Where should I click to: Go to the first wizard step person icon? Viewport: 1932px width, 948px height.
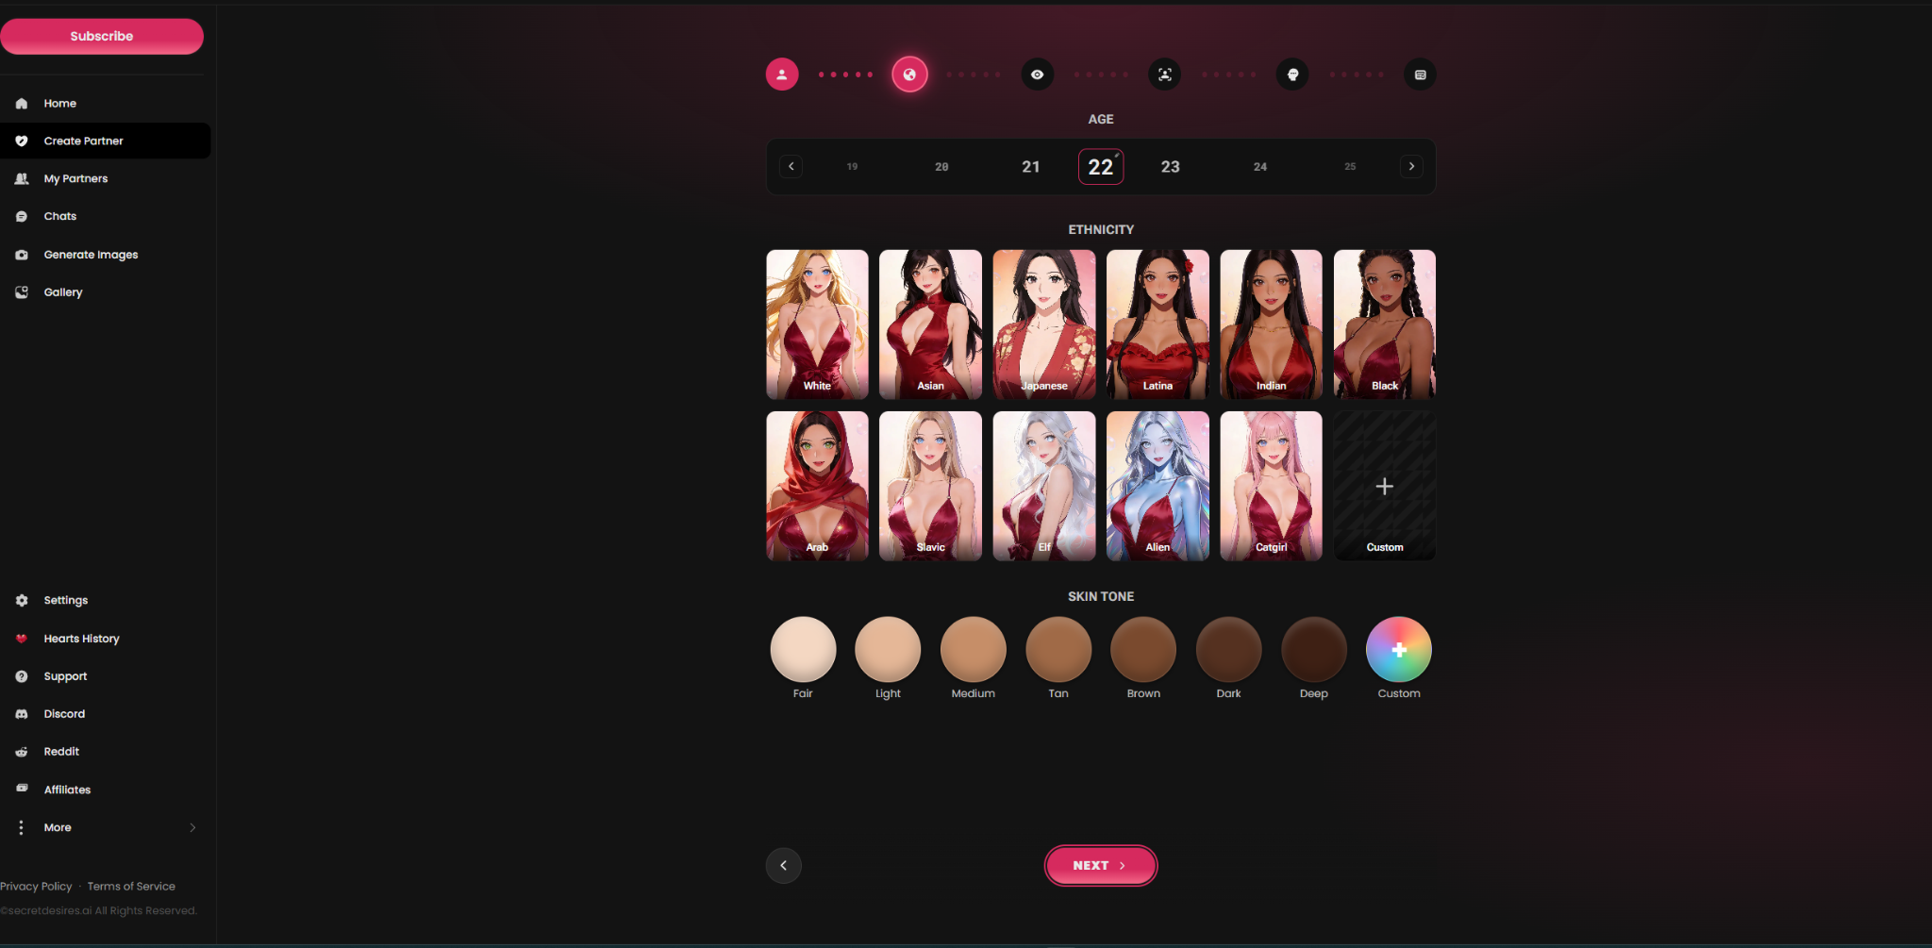click(x=782, y=75)
